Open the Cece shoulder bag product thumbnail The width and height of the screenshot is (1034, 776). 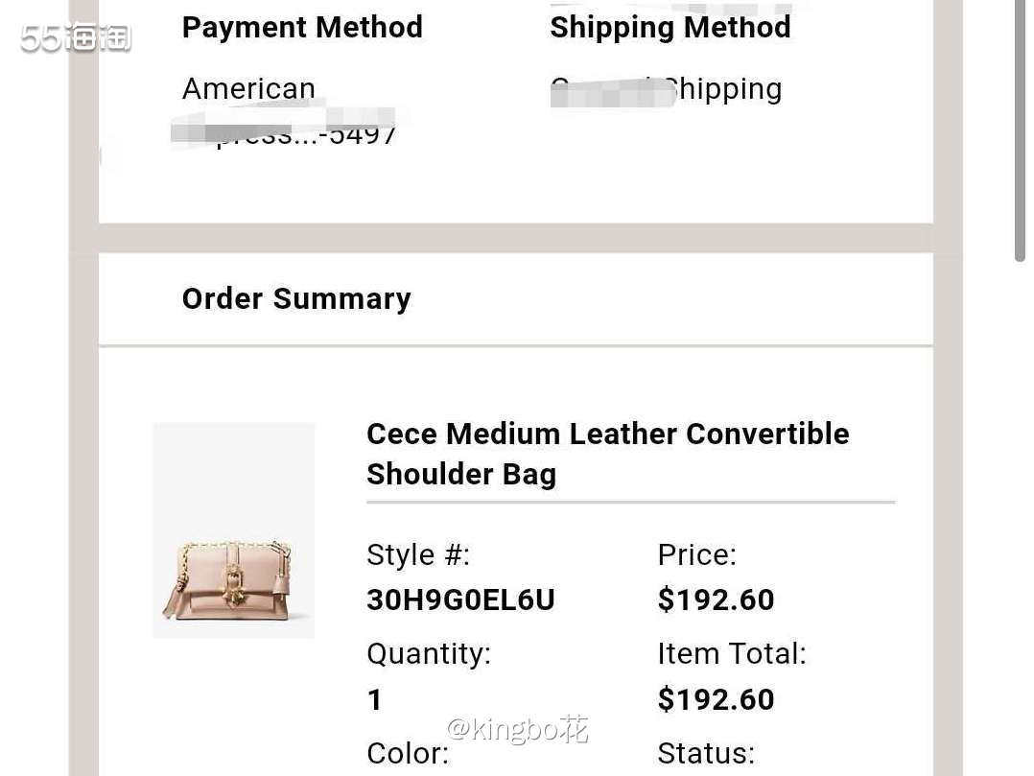tap(234, 530)
